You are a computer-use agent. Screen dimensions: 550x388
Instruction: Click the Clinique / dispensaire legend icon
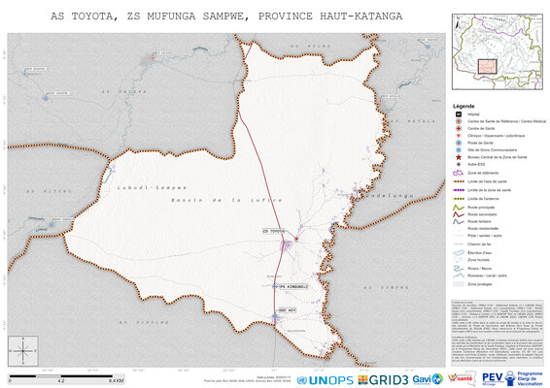458,136
